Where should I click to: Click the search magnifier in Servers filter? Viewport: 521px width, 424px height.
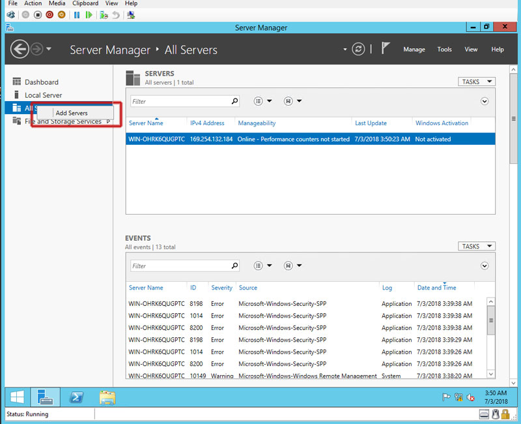click(x=234, y=101)
